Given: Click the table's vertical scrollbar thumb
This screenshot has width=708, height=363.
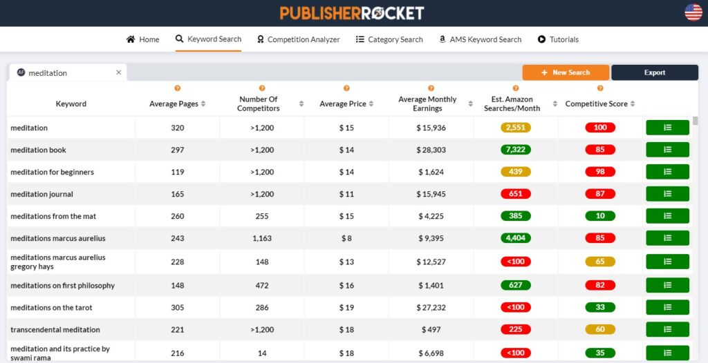Looking at the screenshot, I should (x=696, y=121).
